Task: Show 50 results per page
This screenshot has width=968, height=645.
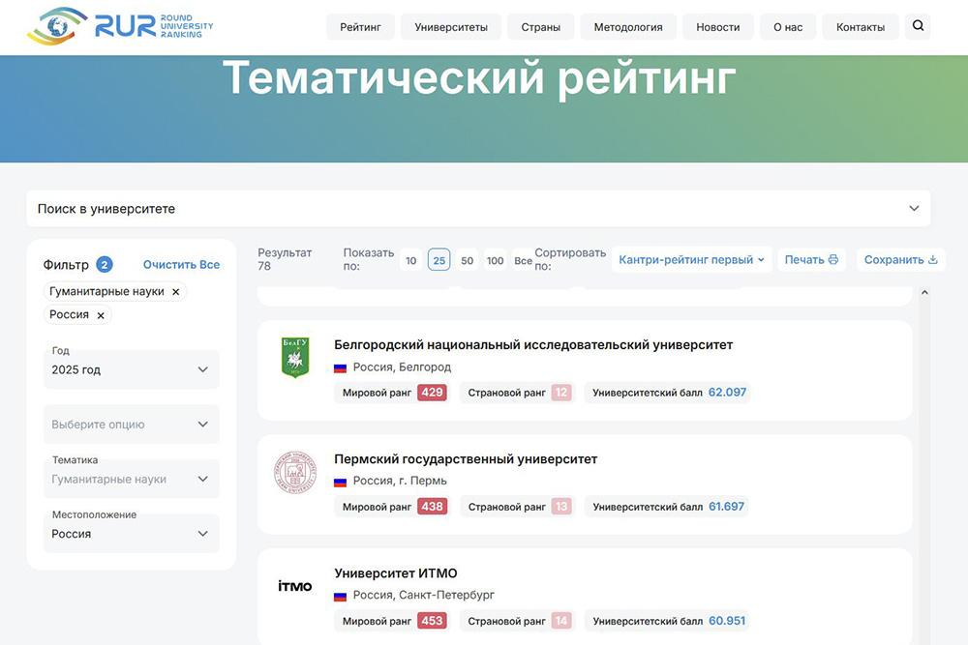Action: pos(468,260)
